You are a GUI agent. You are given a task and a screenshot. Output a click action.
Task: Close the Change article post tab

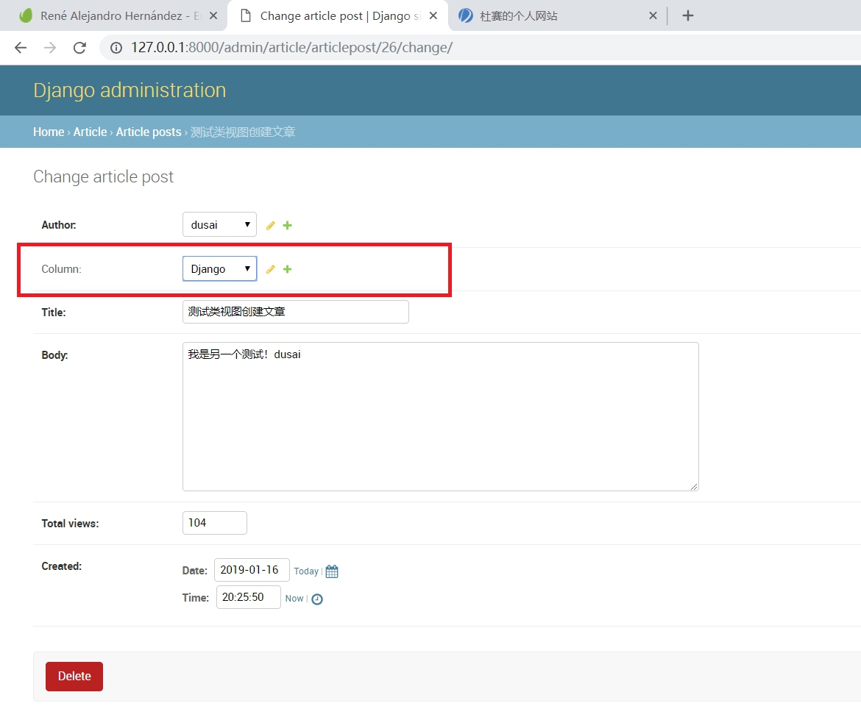coord(433,16)
